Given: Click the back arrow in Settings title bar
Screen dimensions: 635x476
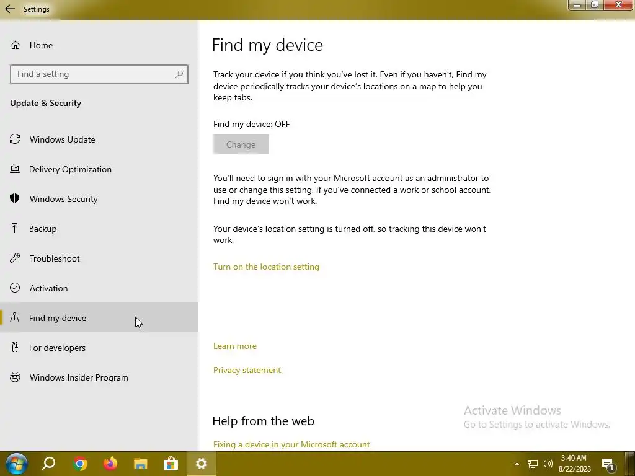Looking at the screenshot, I should [x=10, y=9].
